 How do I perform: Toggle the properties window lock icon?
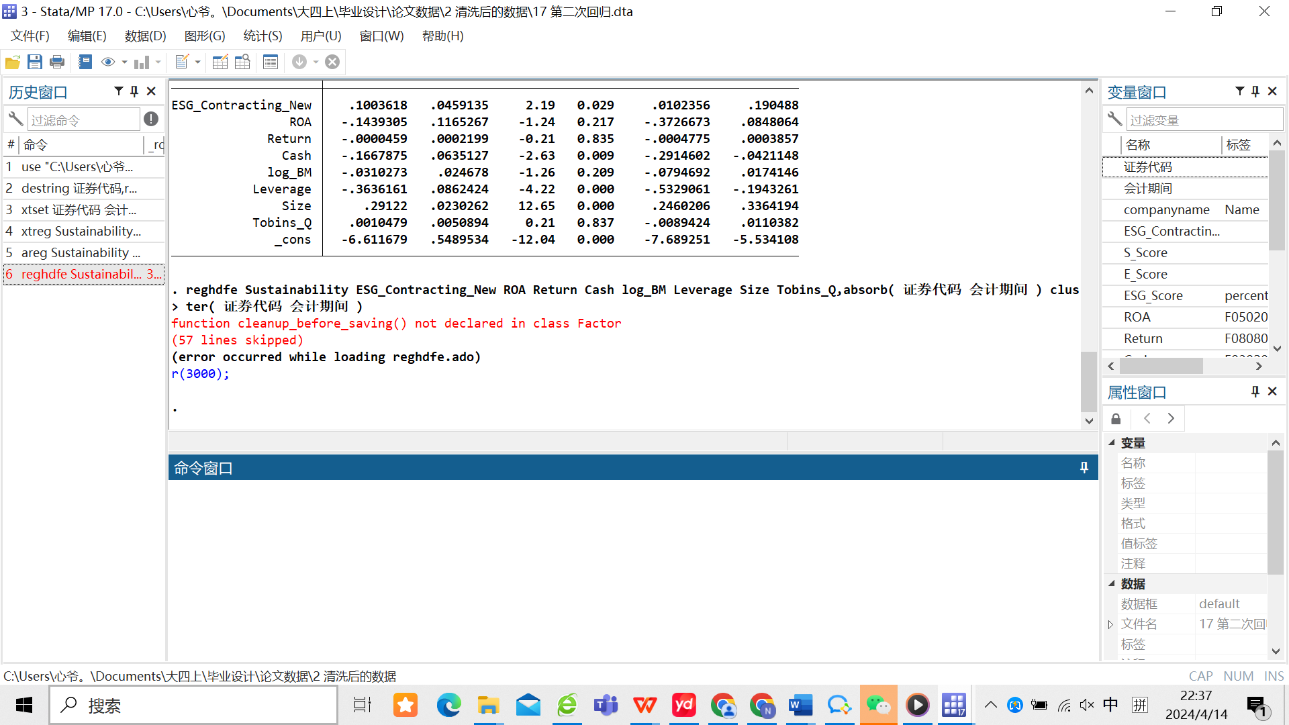[1116, 419]
